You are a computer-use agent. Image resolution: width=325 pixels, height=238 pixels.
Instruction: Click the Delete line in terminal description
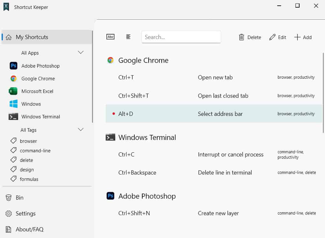(x=225, y=173)
